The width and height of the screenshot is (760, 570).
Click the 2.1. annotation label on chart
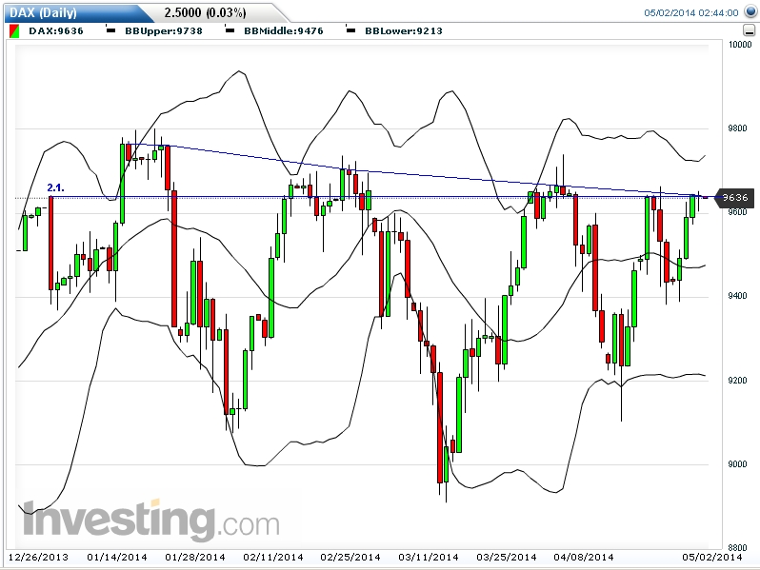point(55,187)
